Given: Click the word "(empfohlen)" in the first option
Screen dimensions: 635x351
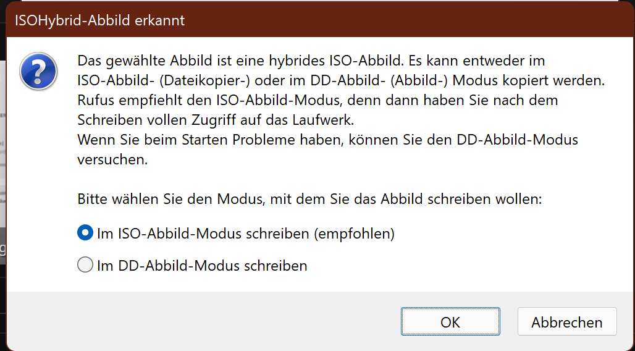Looking at the screenshot, I should click(x=354, y=234).
